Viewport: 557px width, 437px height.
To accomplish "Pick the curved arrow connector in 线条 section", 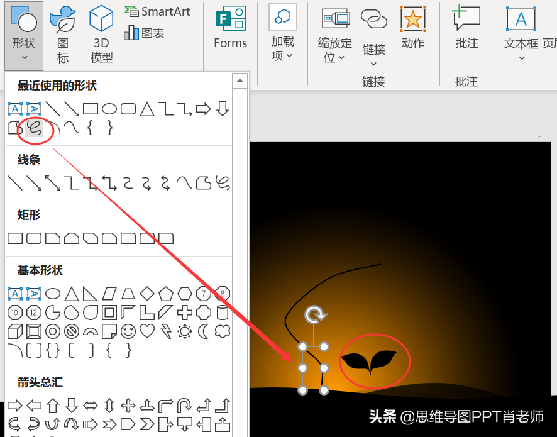I will (146, 183).
